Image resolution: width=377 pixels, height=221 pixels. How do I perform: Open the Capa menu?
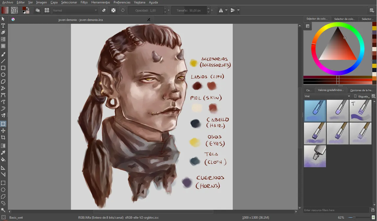point(54,2)
